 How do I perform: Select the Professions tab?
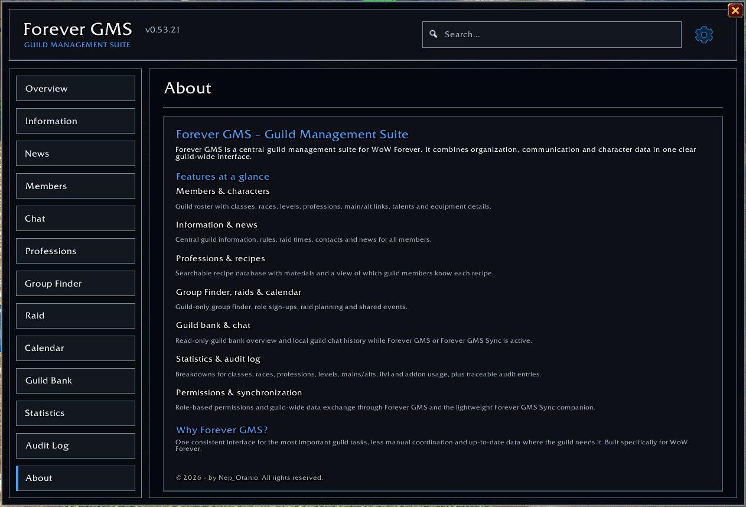click(76, 251)
